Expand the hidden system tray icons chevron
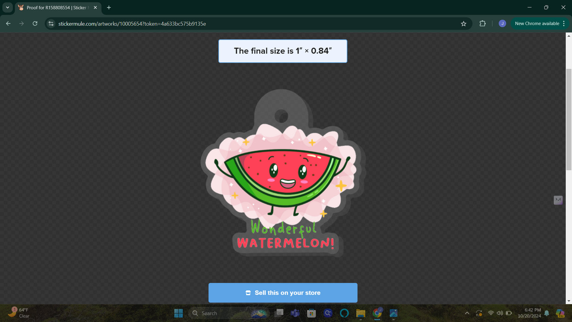 [x=467, y=313]
